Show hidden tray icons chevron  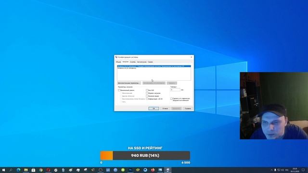pyautogui.click(x=271, y=170)
